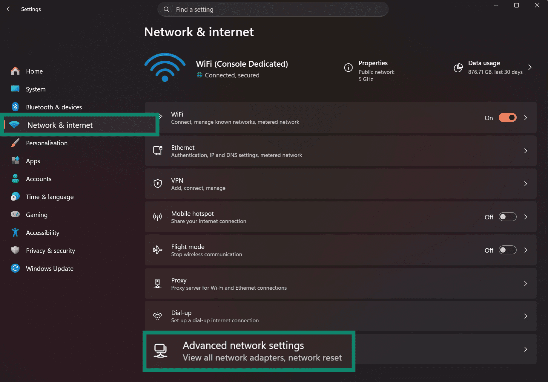Open Proxy settings via its chevron

point(526,284)
